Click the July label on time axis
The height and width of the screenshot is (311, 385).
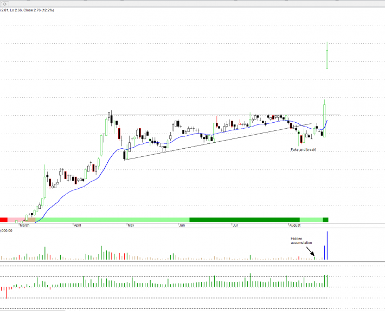[x=235, y=224]
